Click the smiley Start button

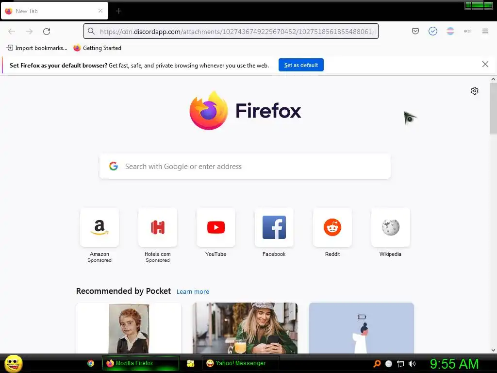point(13,363)
